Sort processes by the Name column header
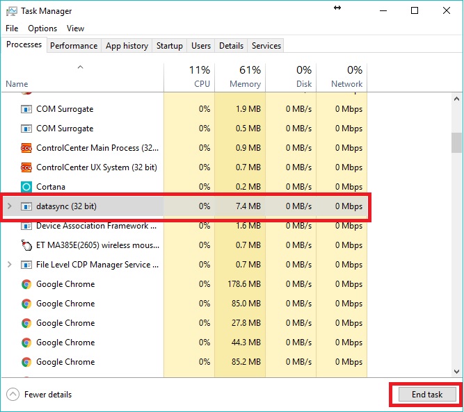Screen dimensions: 464x412 click(x=17, y=84)
